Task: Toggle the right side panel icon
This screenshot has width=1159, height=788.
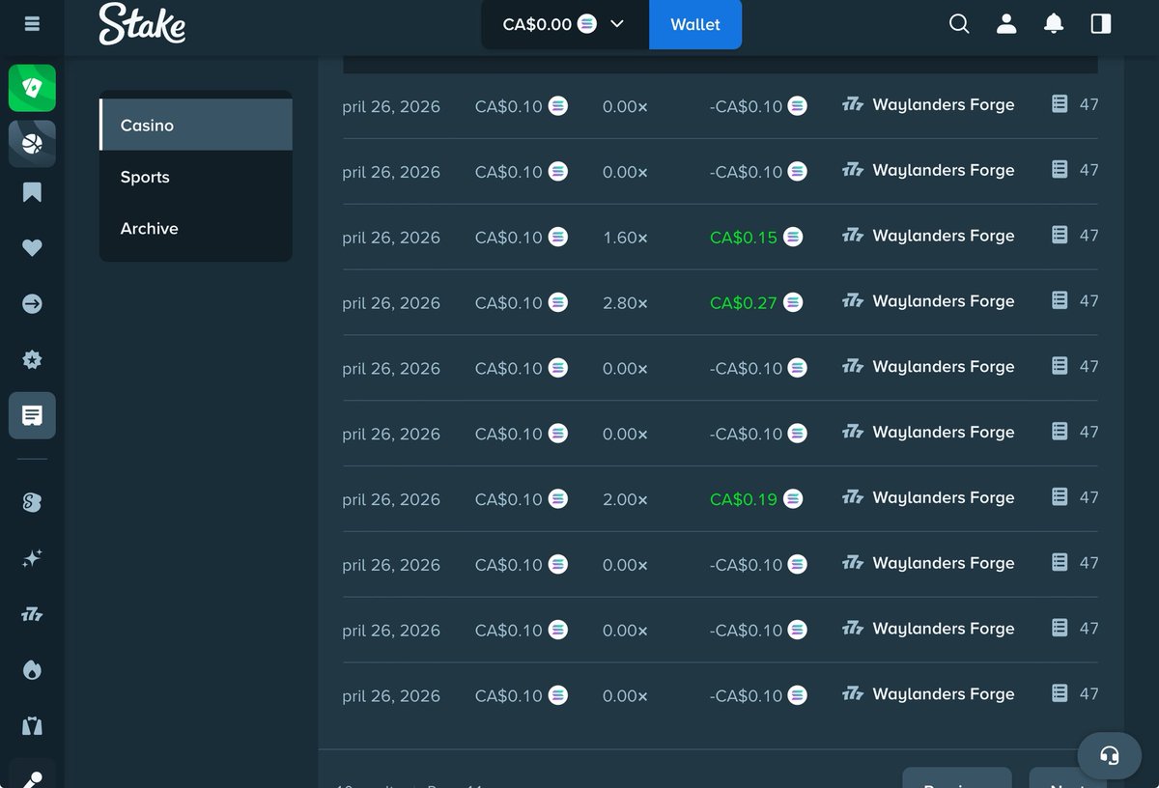Action: 1101,24
